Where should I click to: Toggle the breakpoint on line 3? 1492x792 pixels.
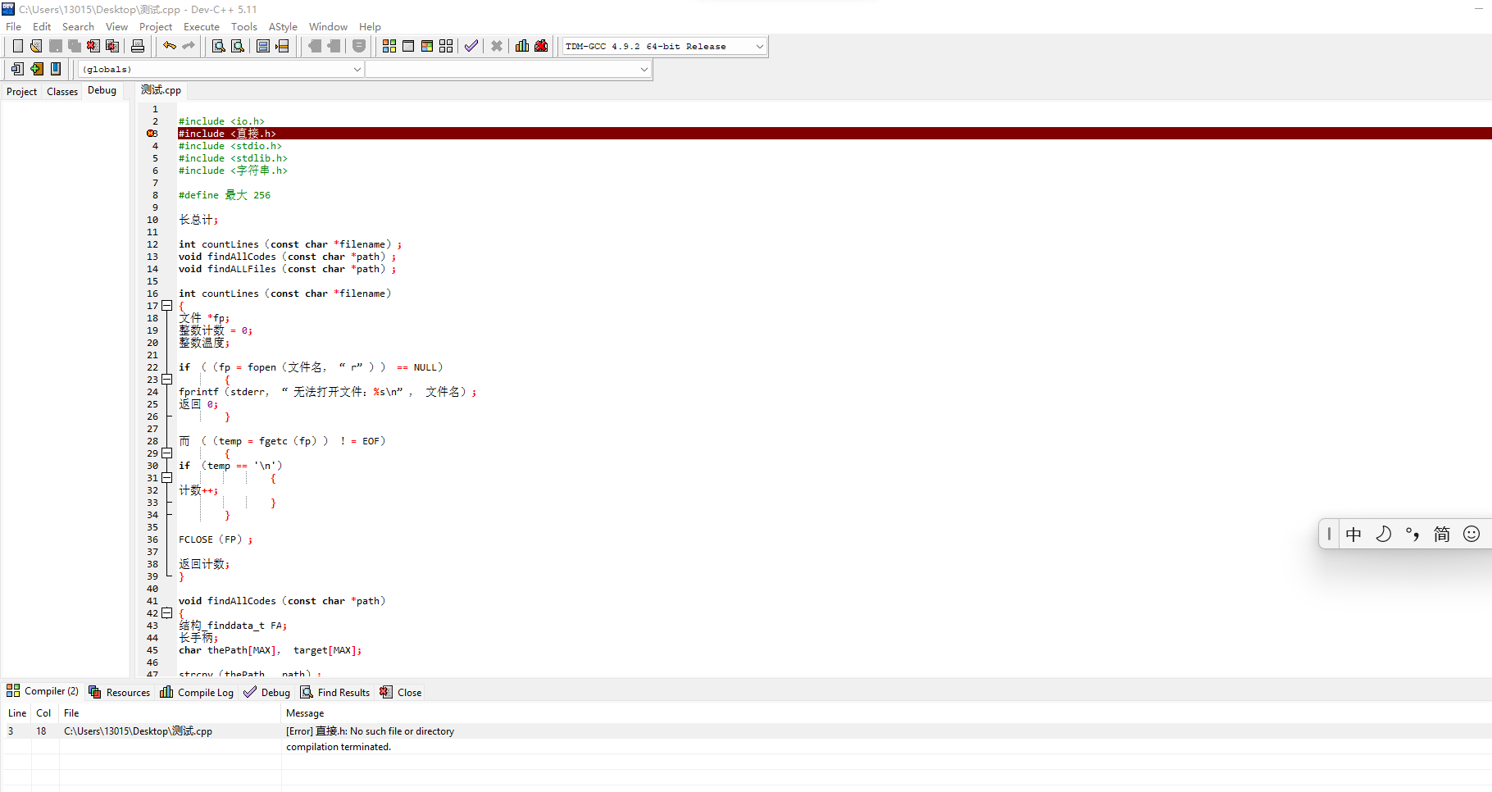pos(152,134)
